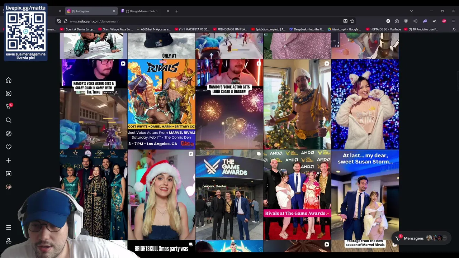The width and height of the screenshot is (459, 258).
Task: Open bookmark 'DeepSeek - Into the U...'
Action: (307, 29)
